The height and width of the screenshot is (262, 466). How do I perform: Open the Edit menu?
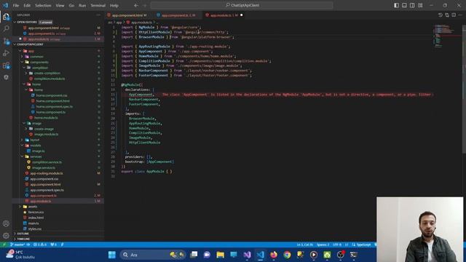27,5
